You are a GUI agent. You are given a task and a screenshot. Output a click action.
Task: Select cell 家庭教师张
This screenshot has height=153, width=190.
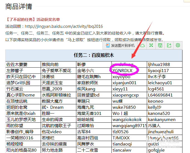click(94, 83)
